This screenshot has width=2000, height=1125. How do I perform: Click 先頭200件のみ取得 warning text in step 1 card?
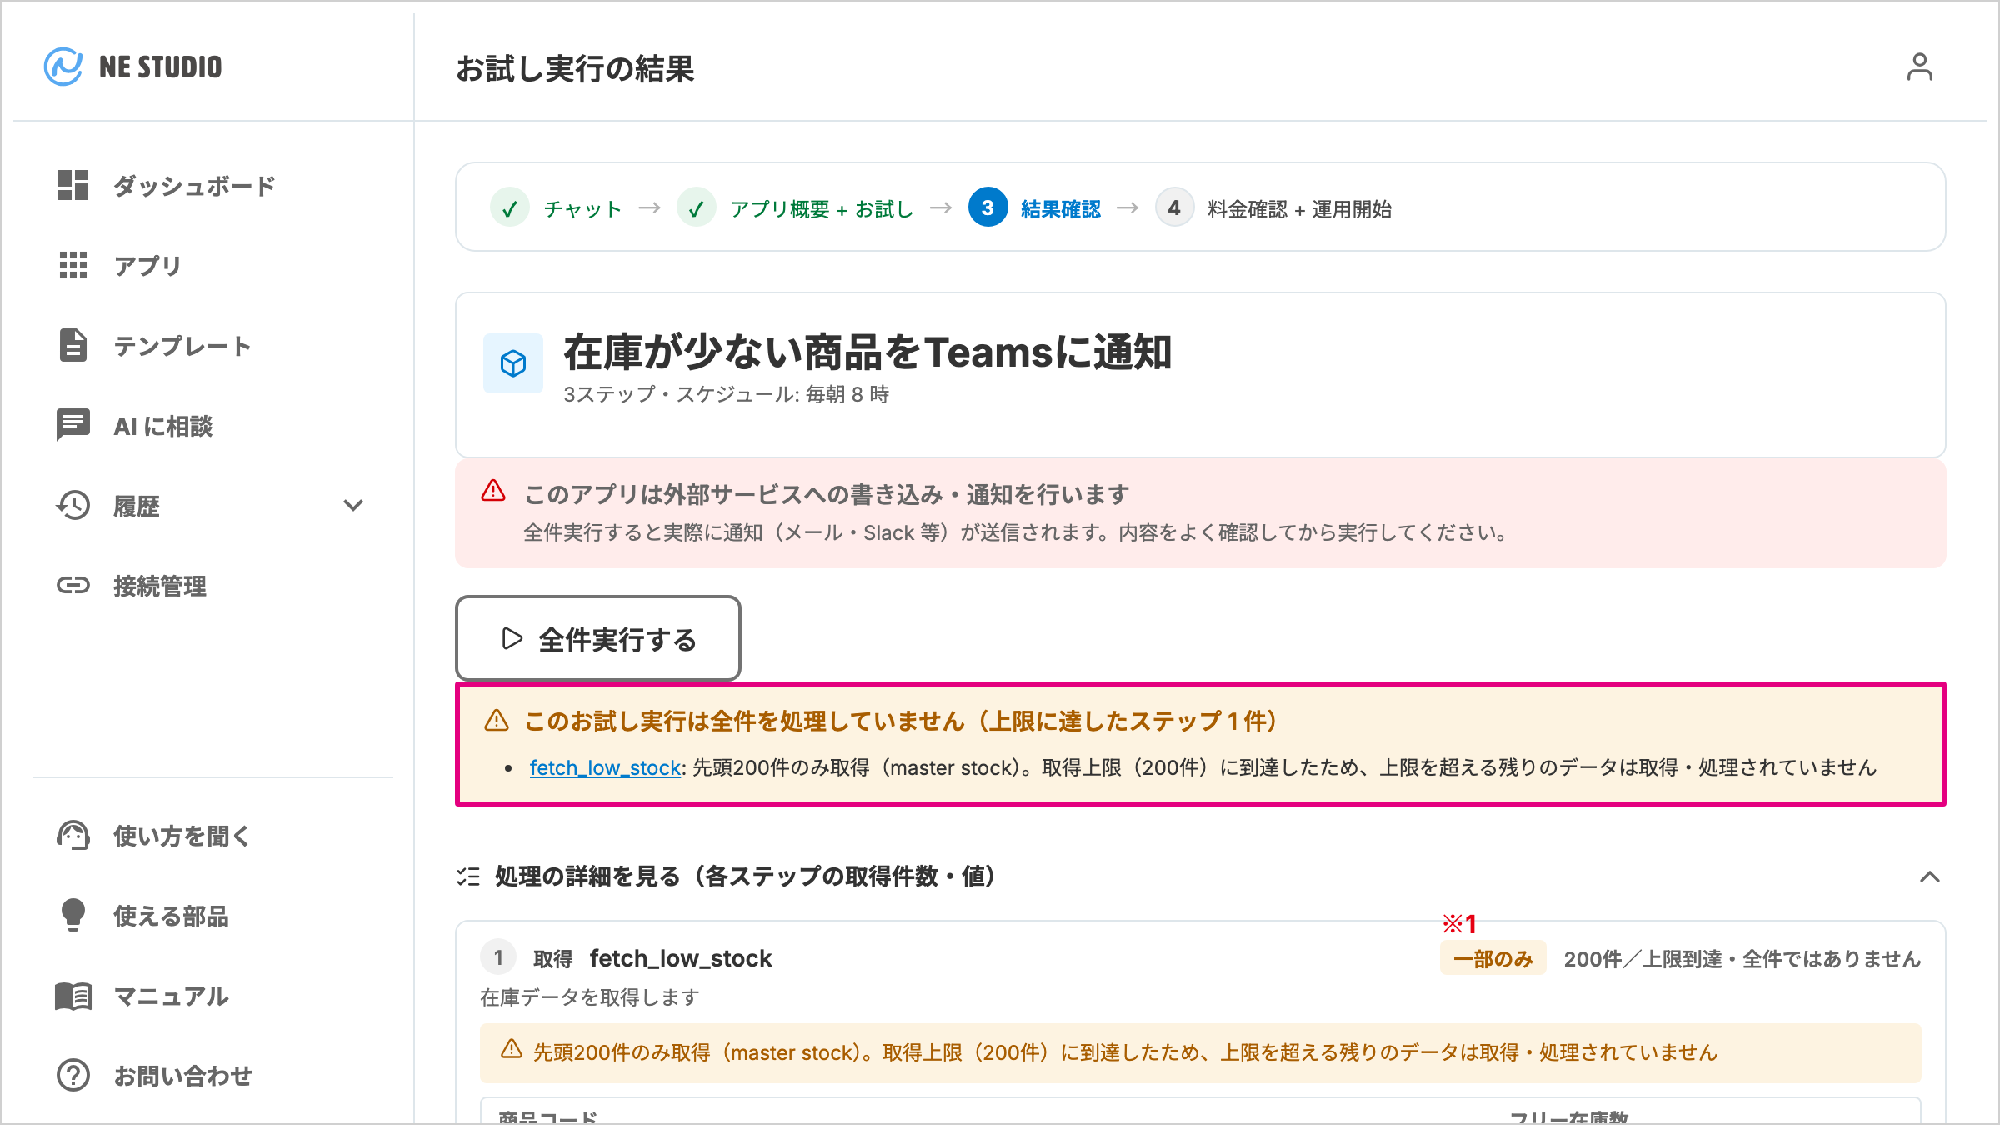[x=1126, y=1052]
